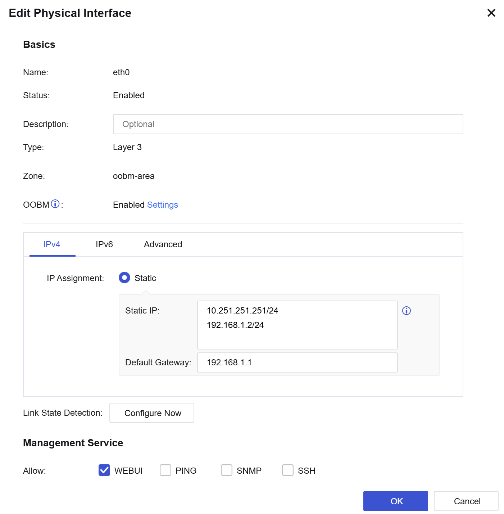Switch to the IPv6 tab
The height and width of the screenshot is (514, 504).
[x=104, y=244]
